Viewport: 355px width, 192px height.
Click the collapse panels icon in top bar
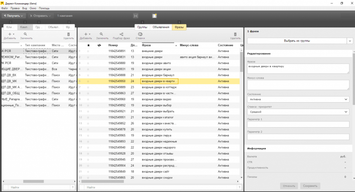pos(136,16)
